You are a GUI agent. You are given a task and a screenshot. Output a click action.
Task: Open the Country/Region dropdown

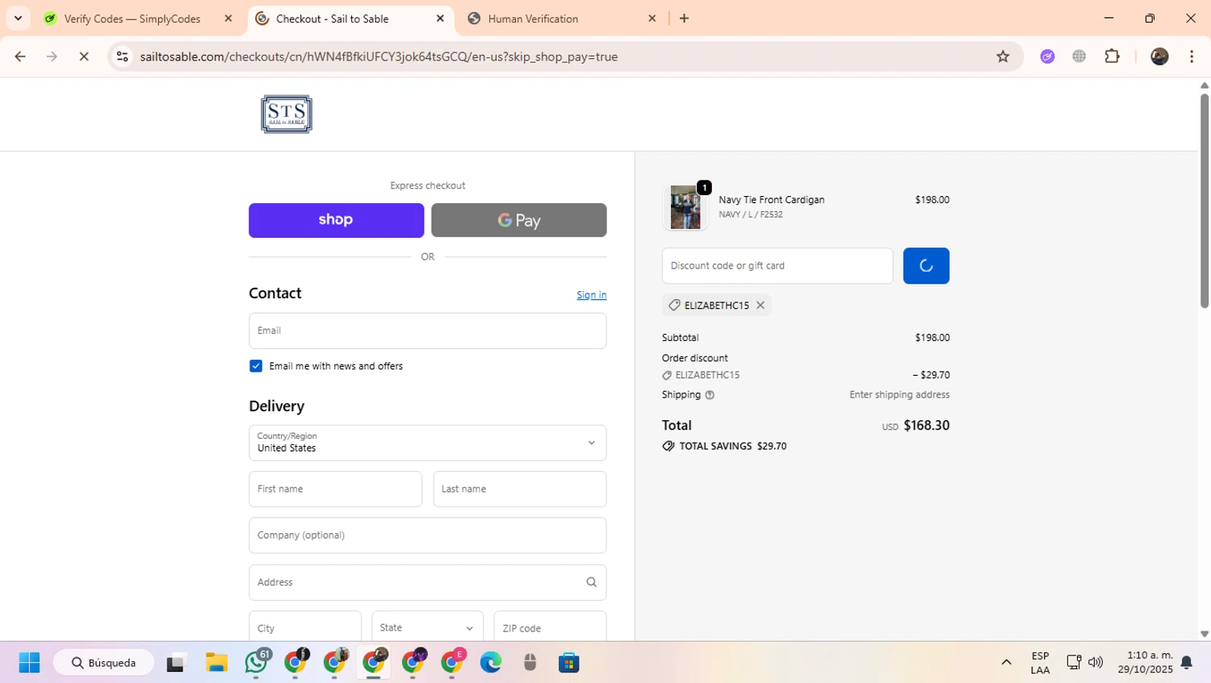pyautogui.click(x=428, y=443)
